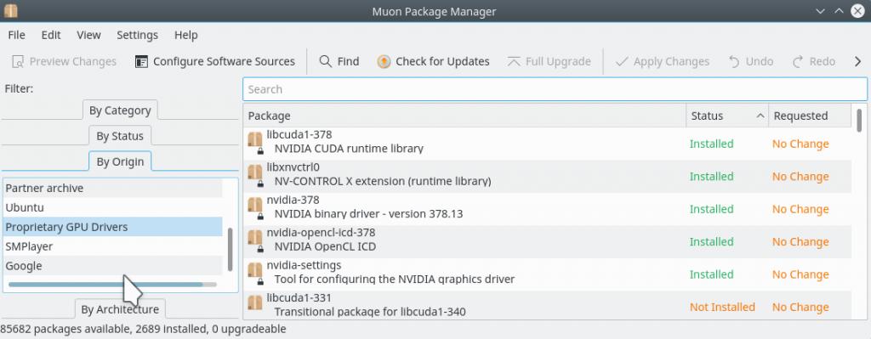The image size is (871, 339).
Task: Focus the package Search field
Action: (x=555, y=89)
